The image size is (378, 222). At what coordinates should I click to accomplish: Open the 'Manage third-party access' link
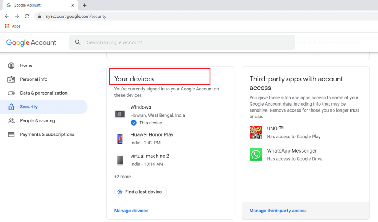tap(278, 211)
